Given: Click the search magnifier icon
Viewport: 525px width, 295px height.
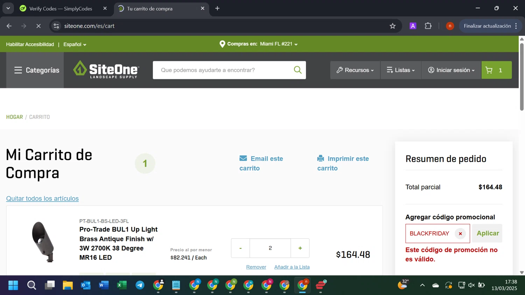Looking at the screenshot, I should pyautogui.click(x=297, y=70).
